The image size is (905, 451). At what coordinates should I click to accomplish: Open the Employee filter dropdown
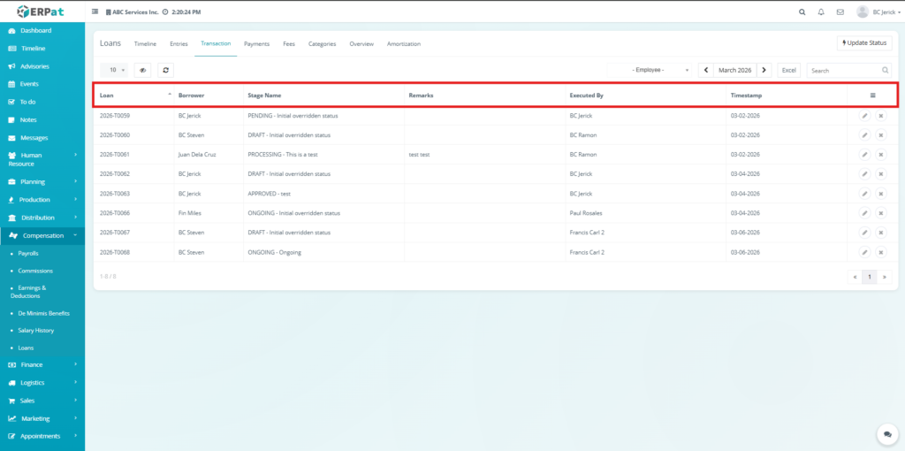[650, 70]
